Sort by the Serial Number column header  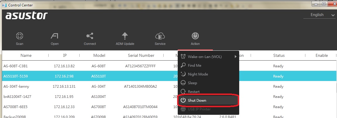[x=141, y=55]
